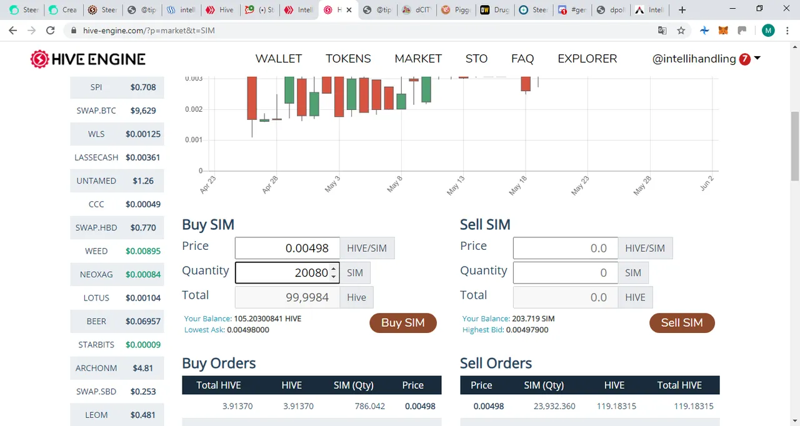Click the May 18 candlestick on the chart
The image size is (800, 426).
pos(526,84)
